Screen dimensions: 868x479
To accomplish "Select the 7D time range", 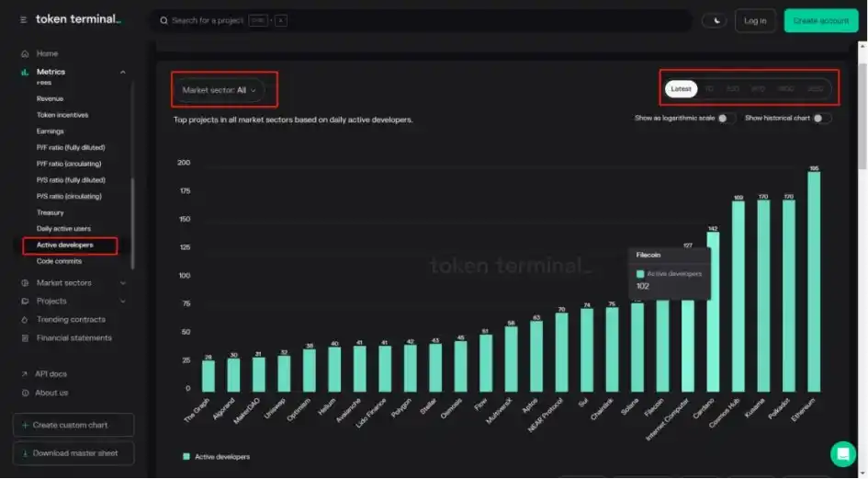I will [709, 88].
